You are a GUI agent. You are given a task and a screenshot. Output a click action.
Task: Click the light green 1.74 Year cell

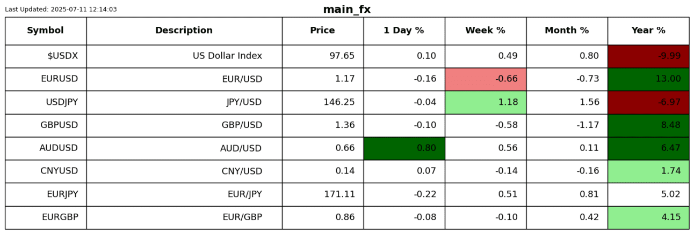coord(648,171)
